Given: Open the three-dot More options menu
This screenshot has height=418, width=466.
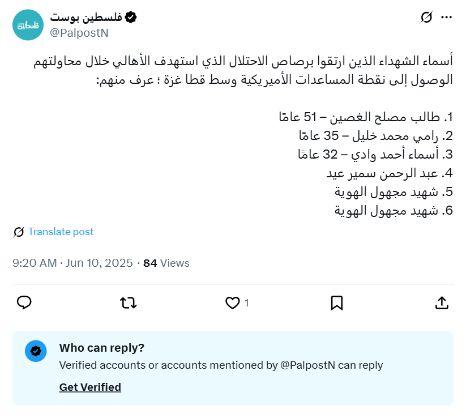Looking at the screenshot, I should pos(447,18).
